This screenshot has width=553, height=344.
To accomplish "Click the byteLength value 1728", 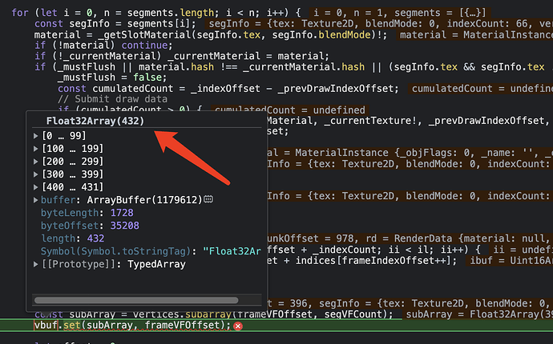I will [x=122, y=213].
